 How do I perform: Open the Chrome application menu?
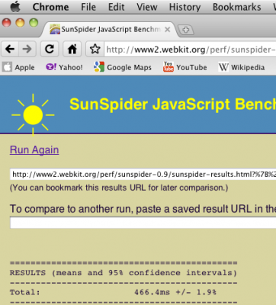pyautogui.click(x=50, y=7)
